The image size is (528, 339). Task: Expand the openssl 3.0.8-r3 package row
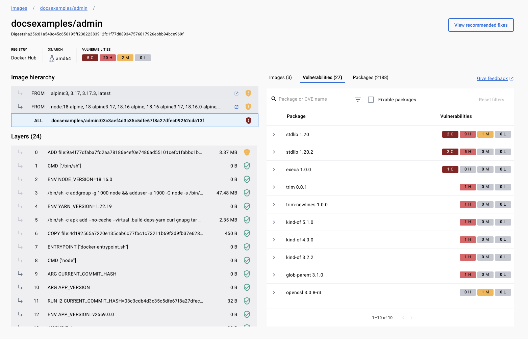pyautogui.click(x=274, y=292)
